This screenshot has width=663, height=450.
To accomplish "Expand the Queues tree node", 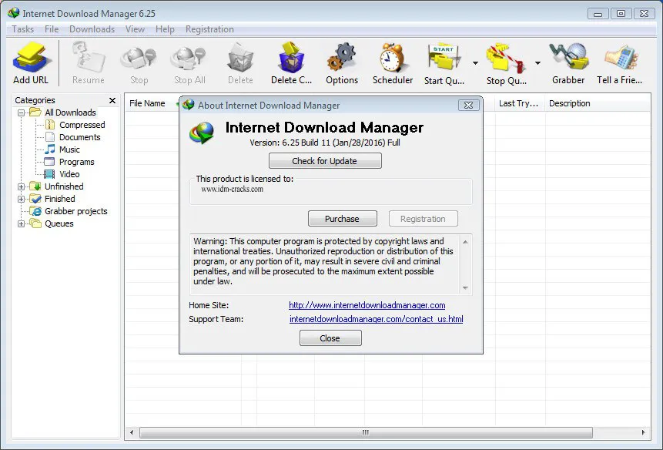I will (x=21, y=223).
